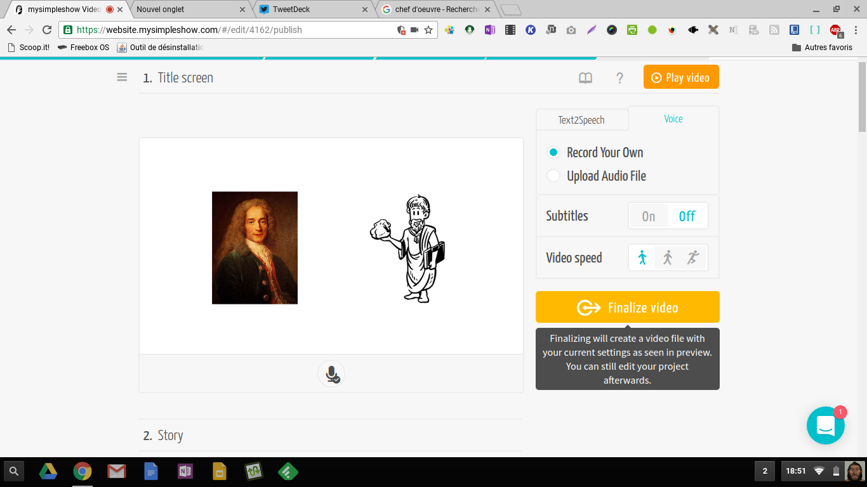Open the Autres favoris bookmarks folder

(x=822, y=48)
